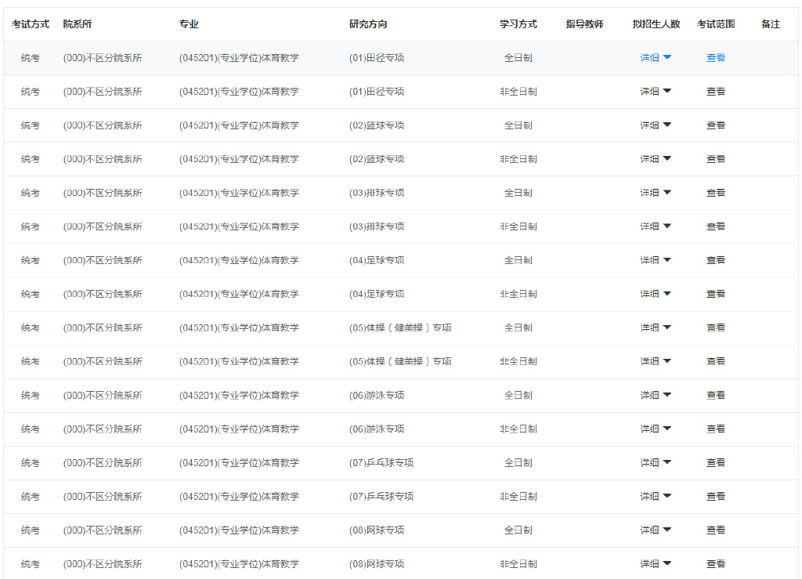Expand 详细 for part-time 田径专项 row
The image size is (802, 579).
coord(656,92)
